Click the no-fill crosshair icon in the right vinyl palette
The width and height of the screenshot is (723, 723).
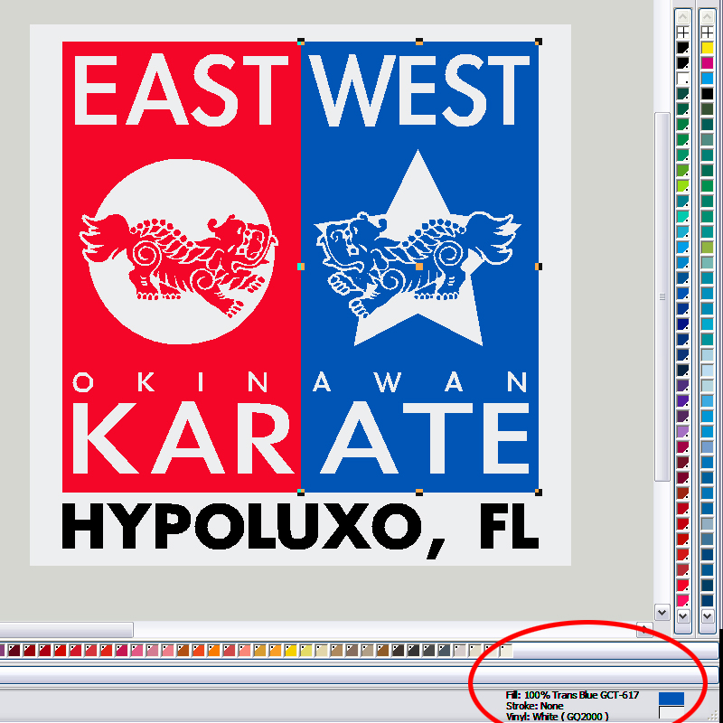point(707,33)
